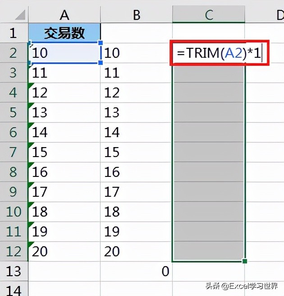Image resolution: width=284 pixels, height=296 pixels.
Task: Select cell B5 containing 13
Action: coord(136,112)
